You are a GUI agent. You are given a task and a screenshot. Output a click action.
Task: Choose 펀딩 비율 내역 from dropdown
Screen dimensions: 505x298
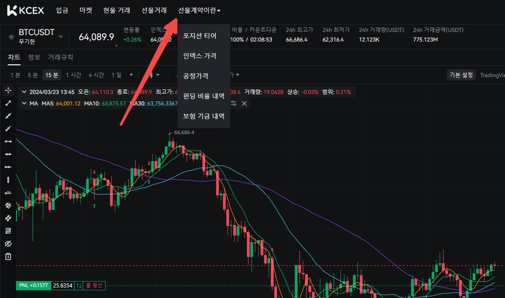(x=204, y=96)
